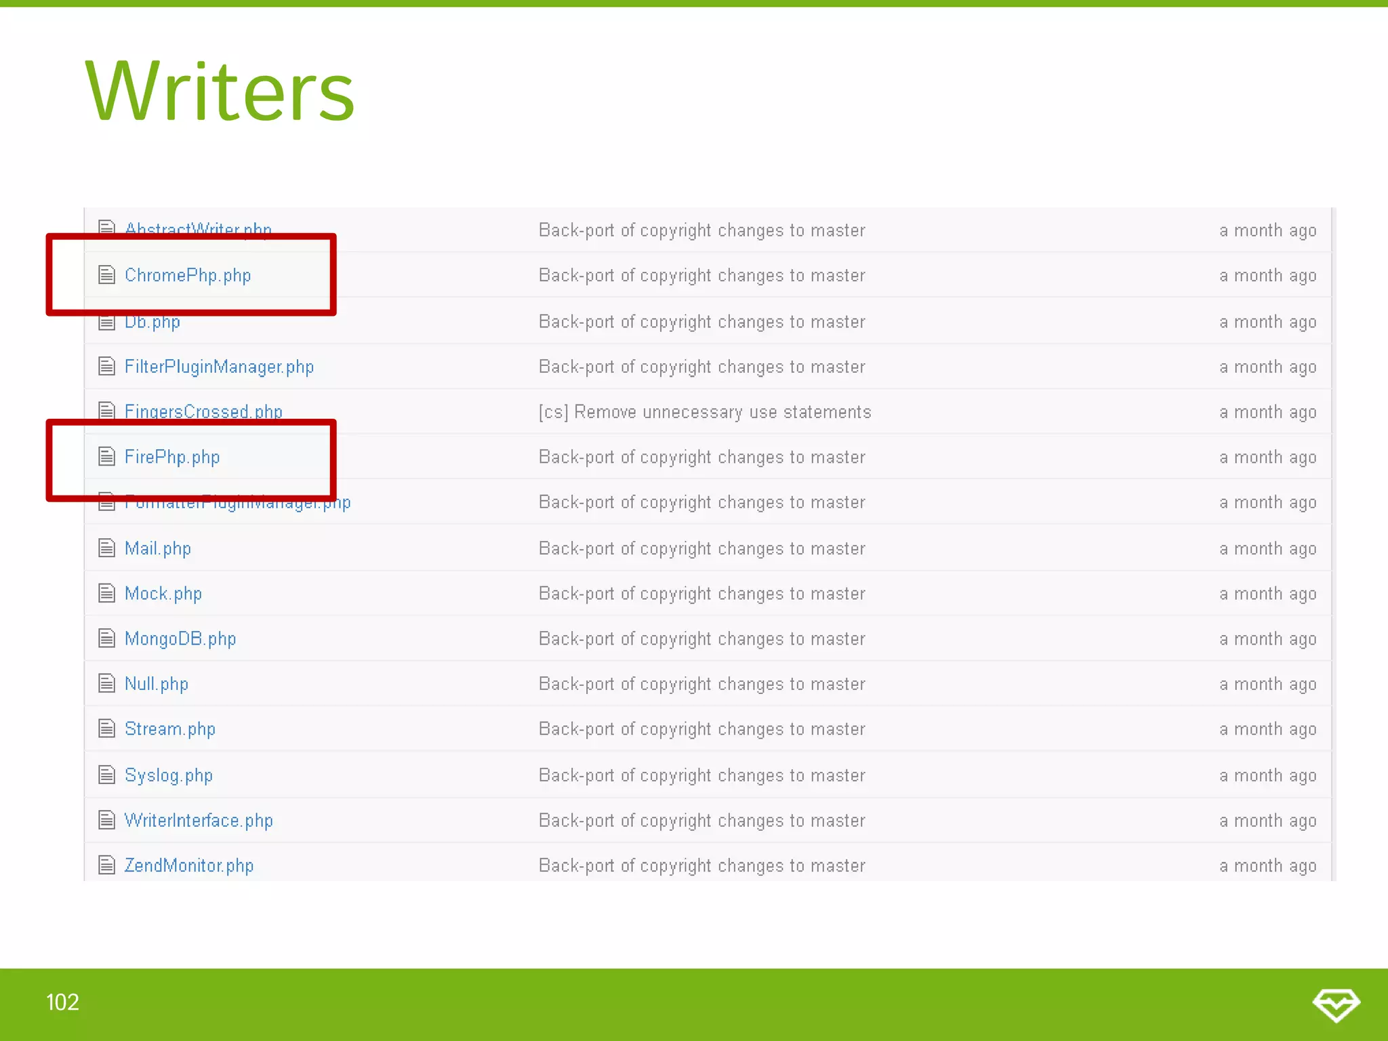Image resolution: width=1388 pixels, height=1041 pixels.
Task: Open the FingersCrossed.php file link
Action: pyautogui.click(x=203, y=411)
